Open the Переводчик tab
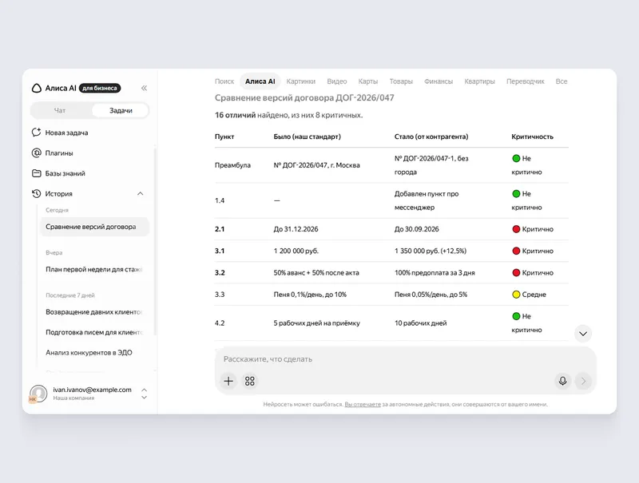639x483 pixels. point(526,81)
